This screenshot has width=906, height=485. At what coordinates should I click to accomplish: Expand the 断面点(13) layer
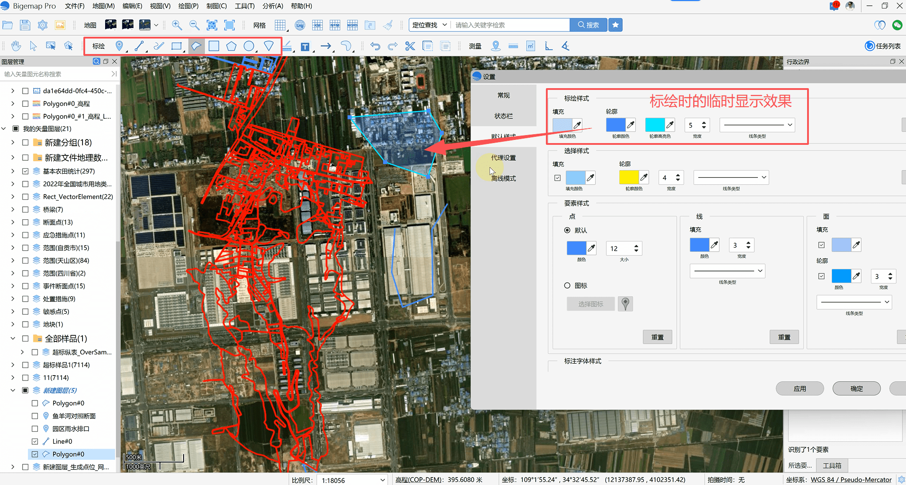(x=12, y=222)
